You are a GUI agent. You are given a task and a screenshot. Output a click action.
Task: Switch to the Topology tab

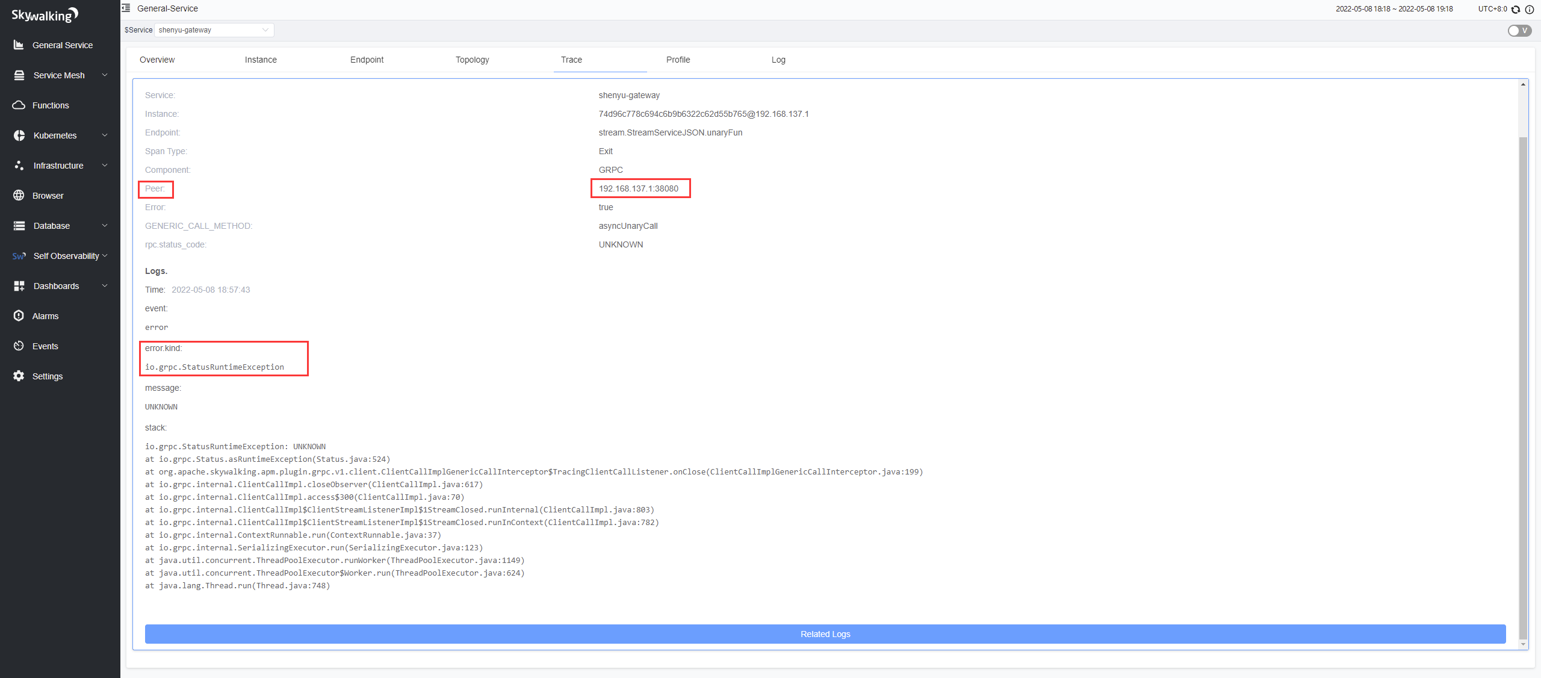[x=472, y=60]
